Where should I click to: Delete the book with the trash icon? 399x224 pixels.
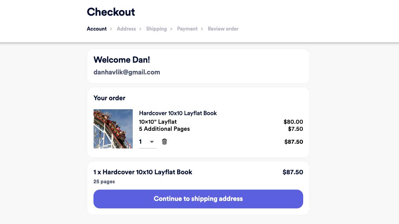164,142
